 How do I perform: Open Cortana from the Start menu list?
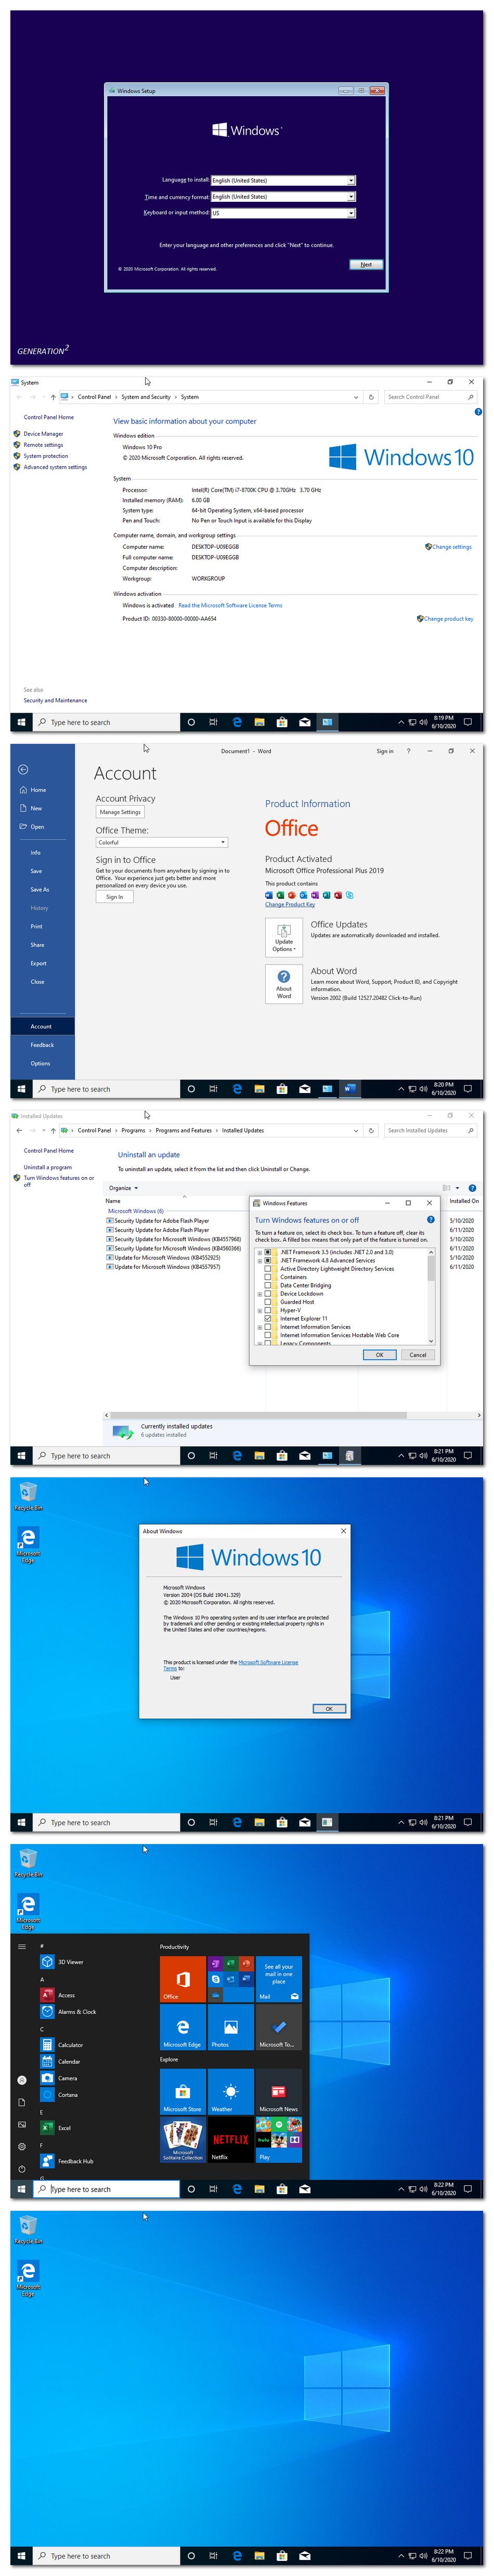coord(59,2094)
